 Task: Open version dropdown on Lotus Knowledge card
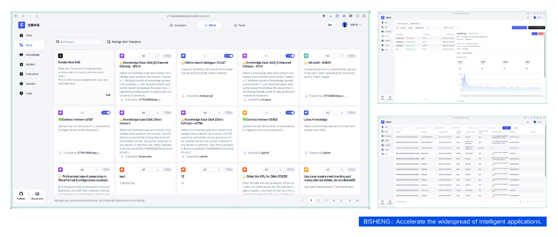[x=335, y=113]
